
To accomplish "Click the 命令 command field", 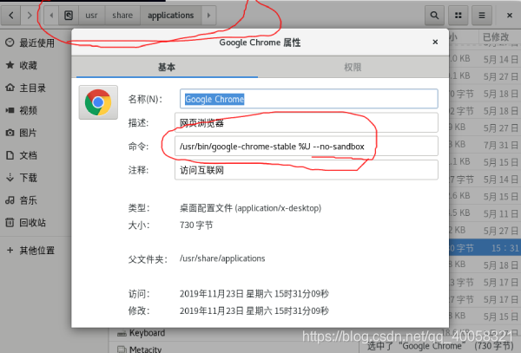I will point(306,146).
